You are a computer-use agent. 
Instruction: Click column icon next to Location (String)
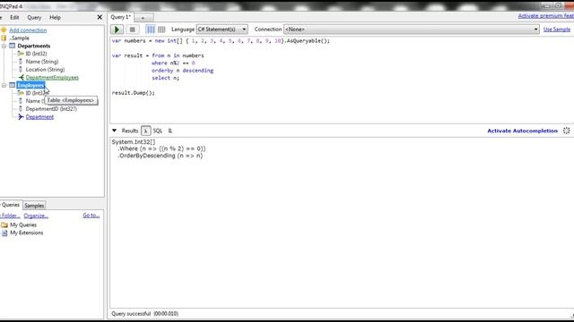tap(21, 69)
